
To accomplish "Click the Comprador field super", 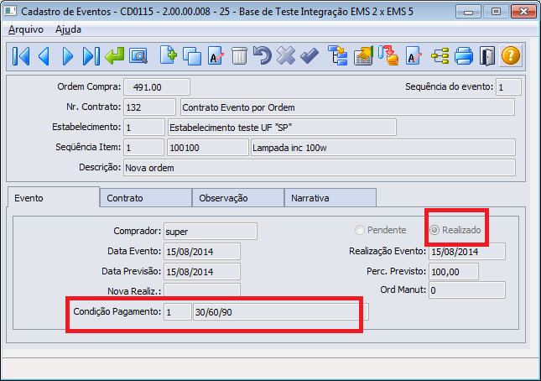I will [211, 232].
